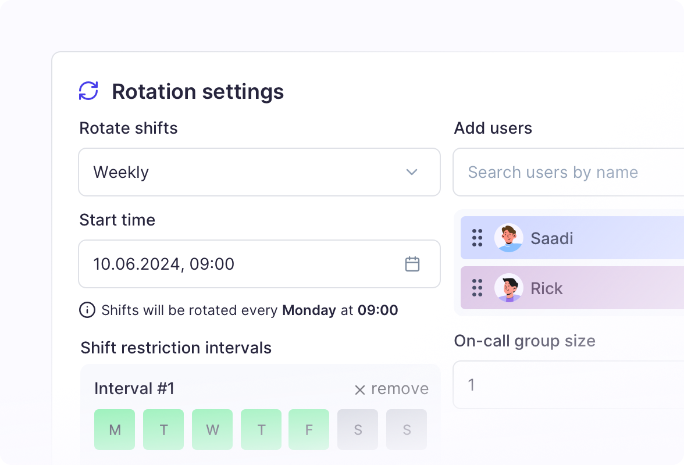This screenshot has width=684, height=465.
Task: Disable Friday in Interval #1
Action: [x=309, y=430]
